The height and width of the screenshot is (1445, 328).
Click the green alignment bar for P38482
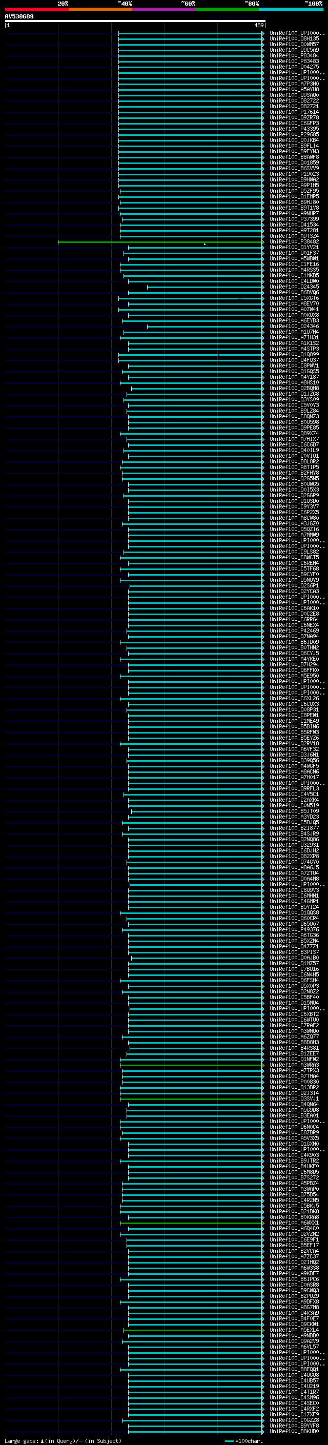tap(160, 242)
